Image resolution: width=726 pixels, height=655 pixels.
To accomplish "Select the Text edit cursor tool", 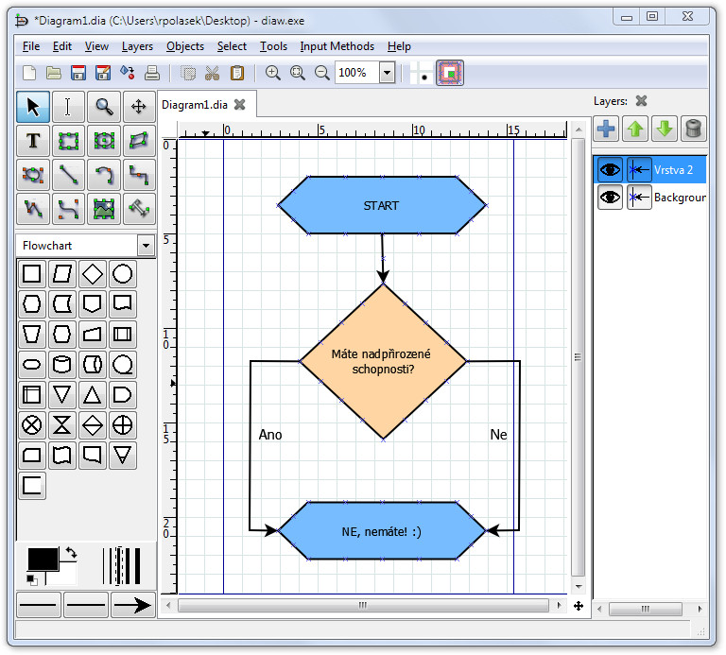I will (x=68, y=107).
